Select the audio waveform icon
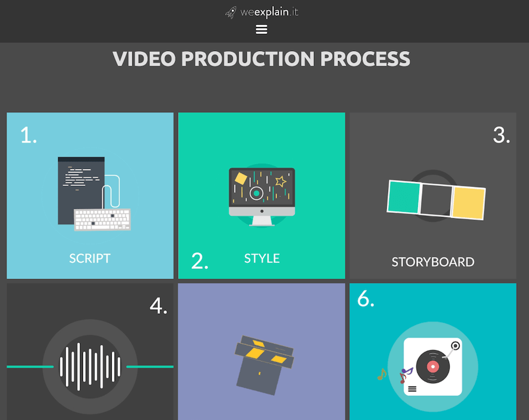 90,367
